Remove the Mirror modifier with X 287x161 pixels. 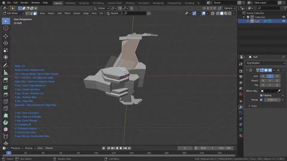pyautogui.click(x=278, y=70)
